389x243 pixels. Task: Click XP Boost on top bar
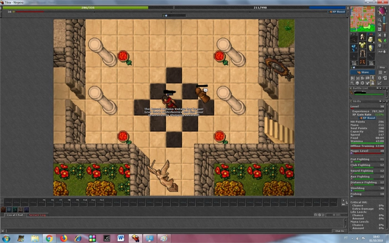(337, 12)
